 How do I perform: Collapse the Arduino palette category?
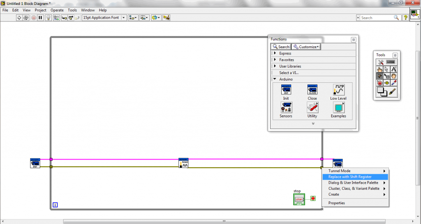point(313,79)
